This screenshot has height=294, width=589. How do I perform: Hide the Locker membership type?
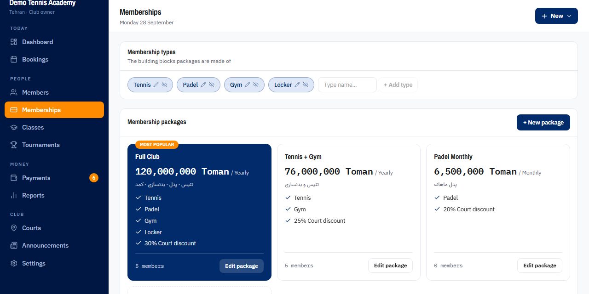click(x=306, y=85)
